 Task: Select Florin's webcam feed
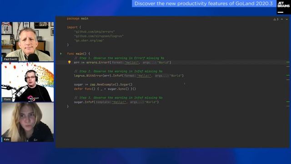click(x=28, y=82)
